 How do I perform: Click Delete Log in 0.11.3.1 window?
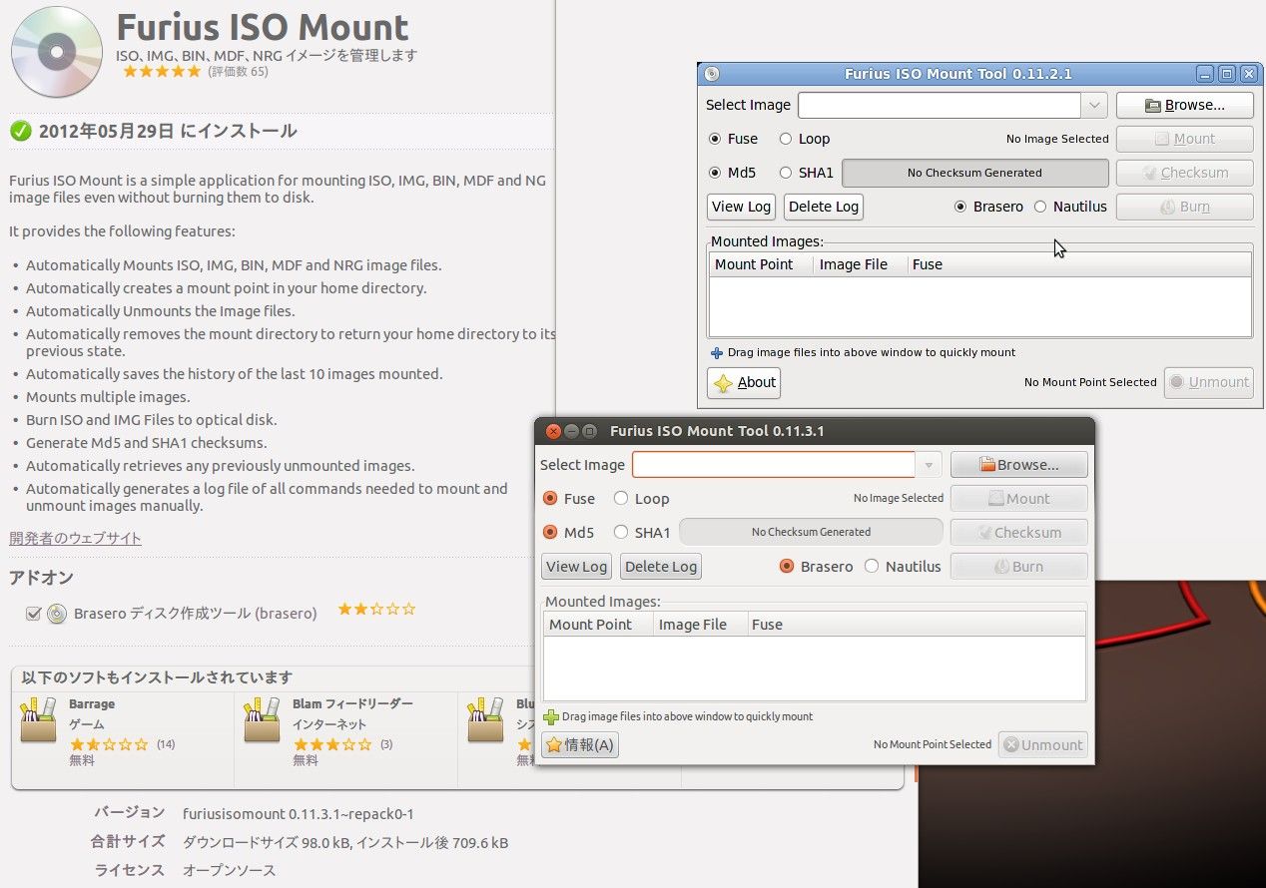click(x=661, y=567)
